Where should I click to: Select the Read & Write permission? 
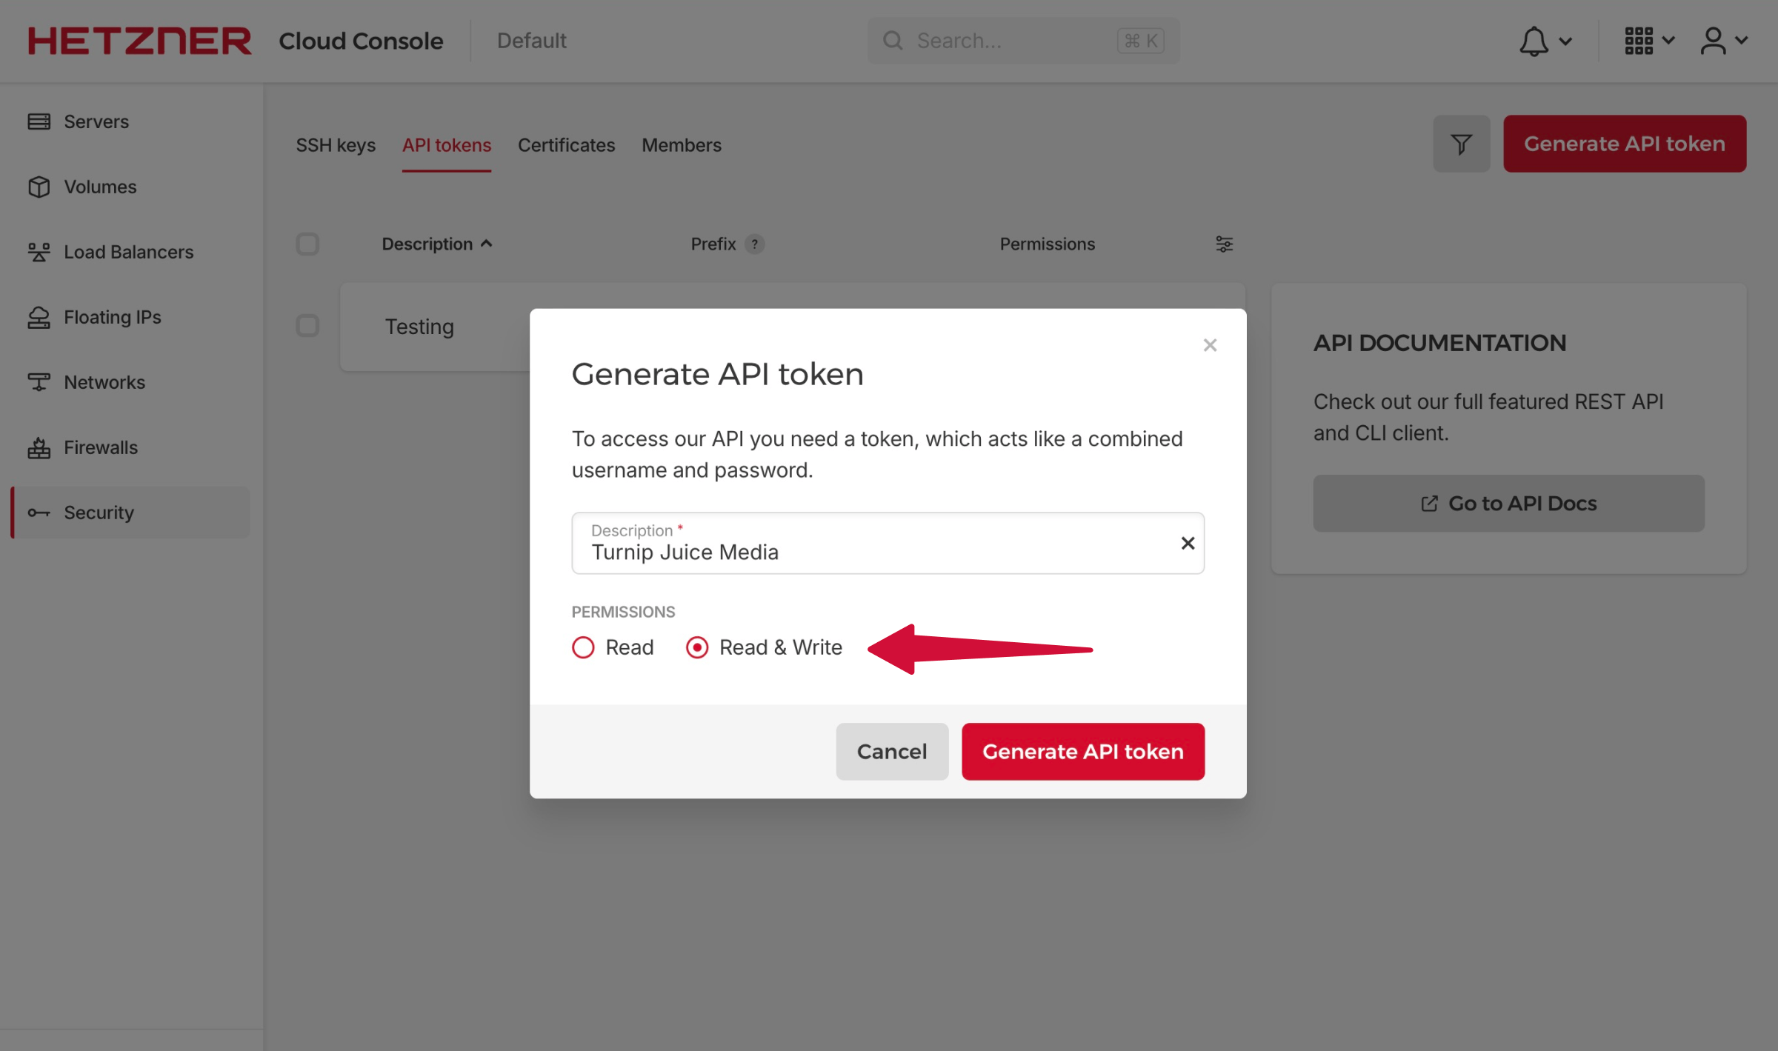(696, 647)
